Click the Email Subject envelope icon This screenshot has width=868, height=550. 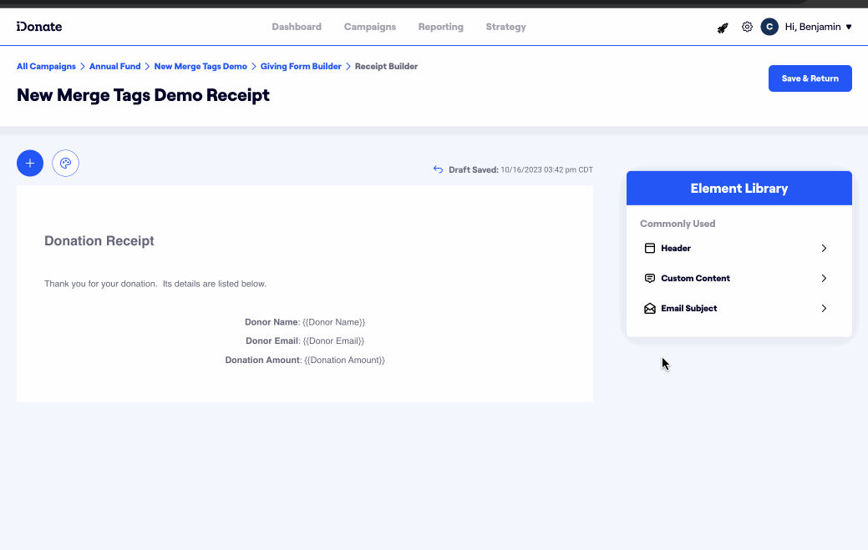coord(650,309)
